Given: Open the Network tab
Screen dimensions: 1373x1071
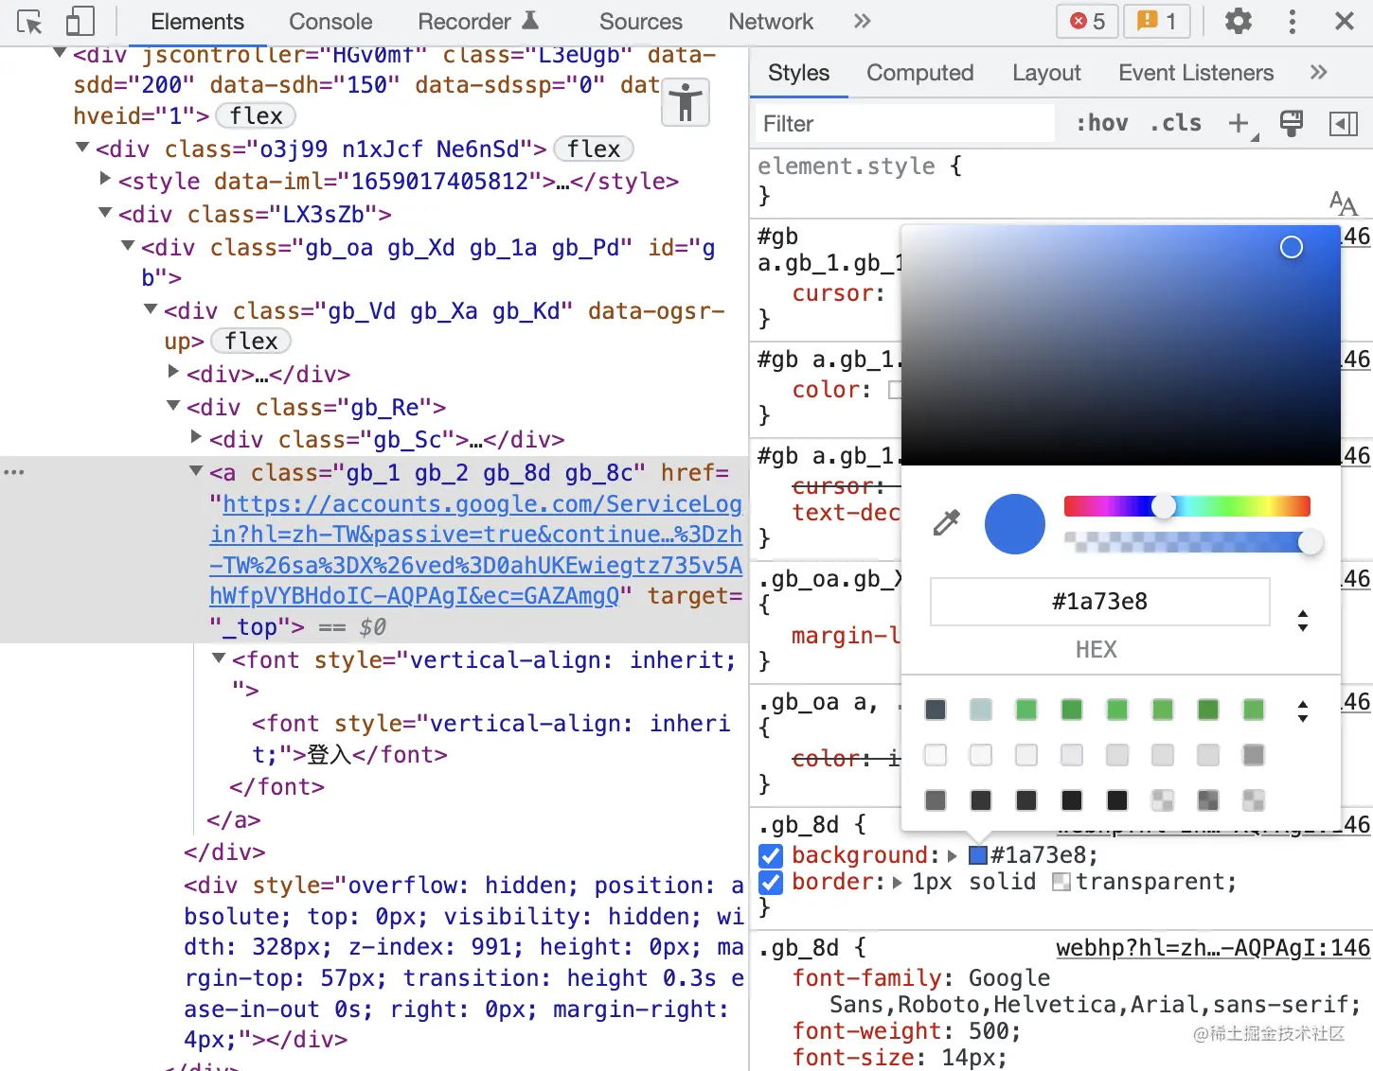Looking at the screenshot, I should tap(771, 21).
